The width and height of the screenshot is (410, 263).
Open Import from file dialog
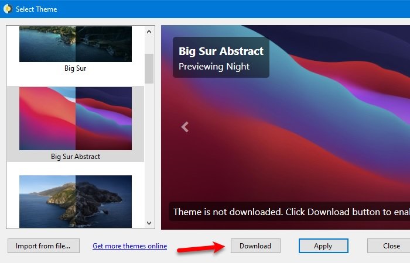pyautogui.click(x=43, y=246)
